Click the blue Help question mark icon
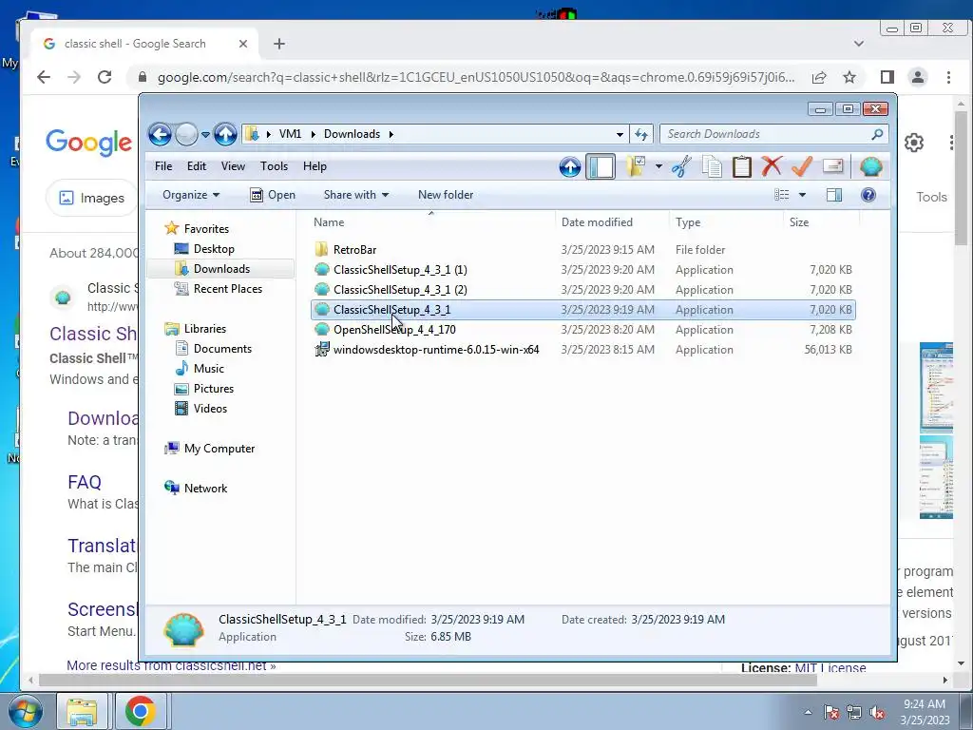 point(868,195)
